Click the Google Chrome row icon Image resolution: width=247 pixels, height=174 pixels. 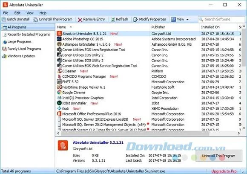click(59, 93)
